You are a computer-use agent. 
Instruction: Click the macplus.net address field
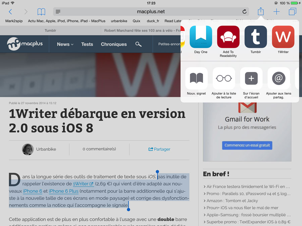pyautogui.click(x=151, y=12)
